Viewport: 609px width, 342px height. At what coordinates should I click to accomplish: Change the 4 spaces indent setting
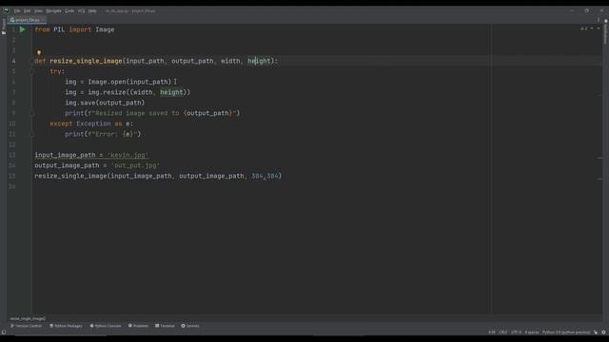(532, 332)
